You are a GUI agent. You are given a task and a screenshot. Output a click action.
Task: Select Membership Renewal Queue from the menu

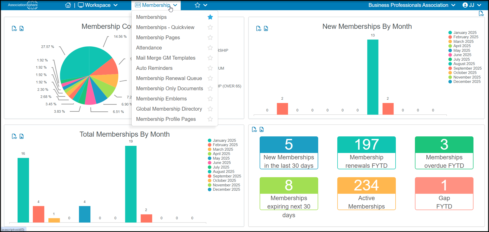169,78
